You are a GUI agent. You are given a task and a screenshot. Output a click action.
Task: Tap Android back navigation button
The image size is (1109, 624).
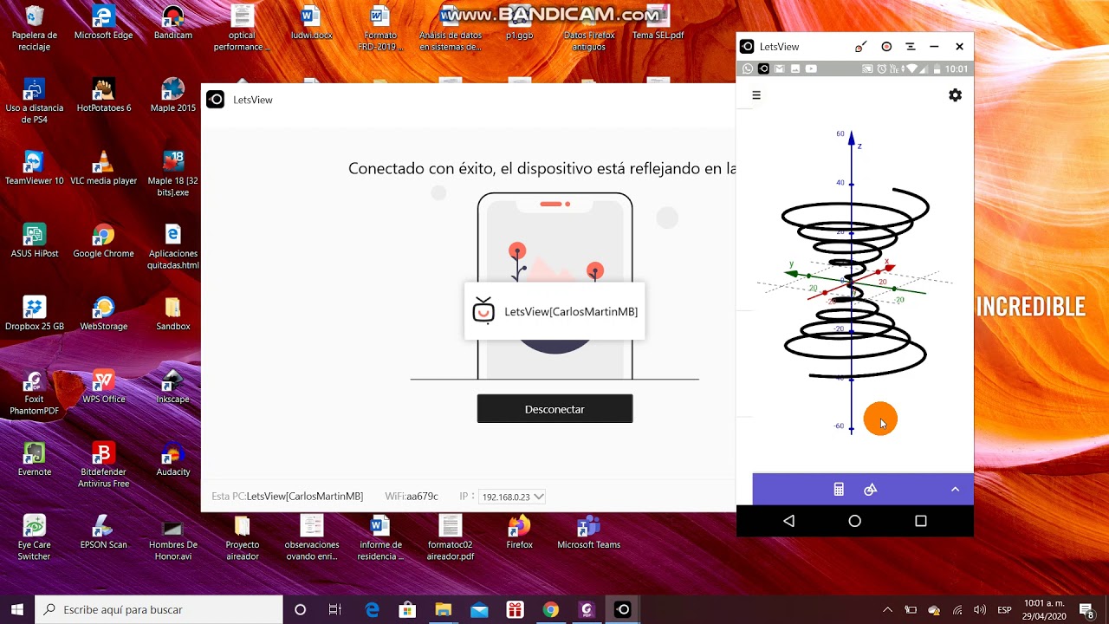tap(788, 521)
